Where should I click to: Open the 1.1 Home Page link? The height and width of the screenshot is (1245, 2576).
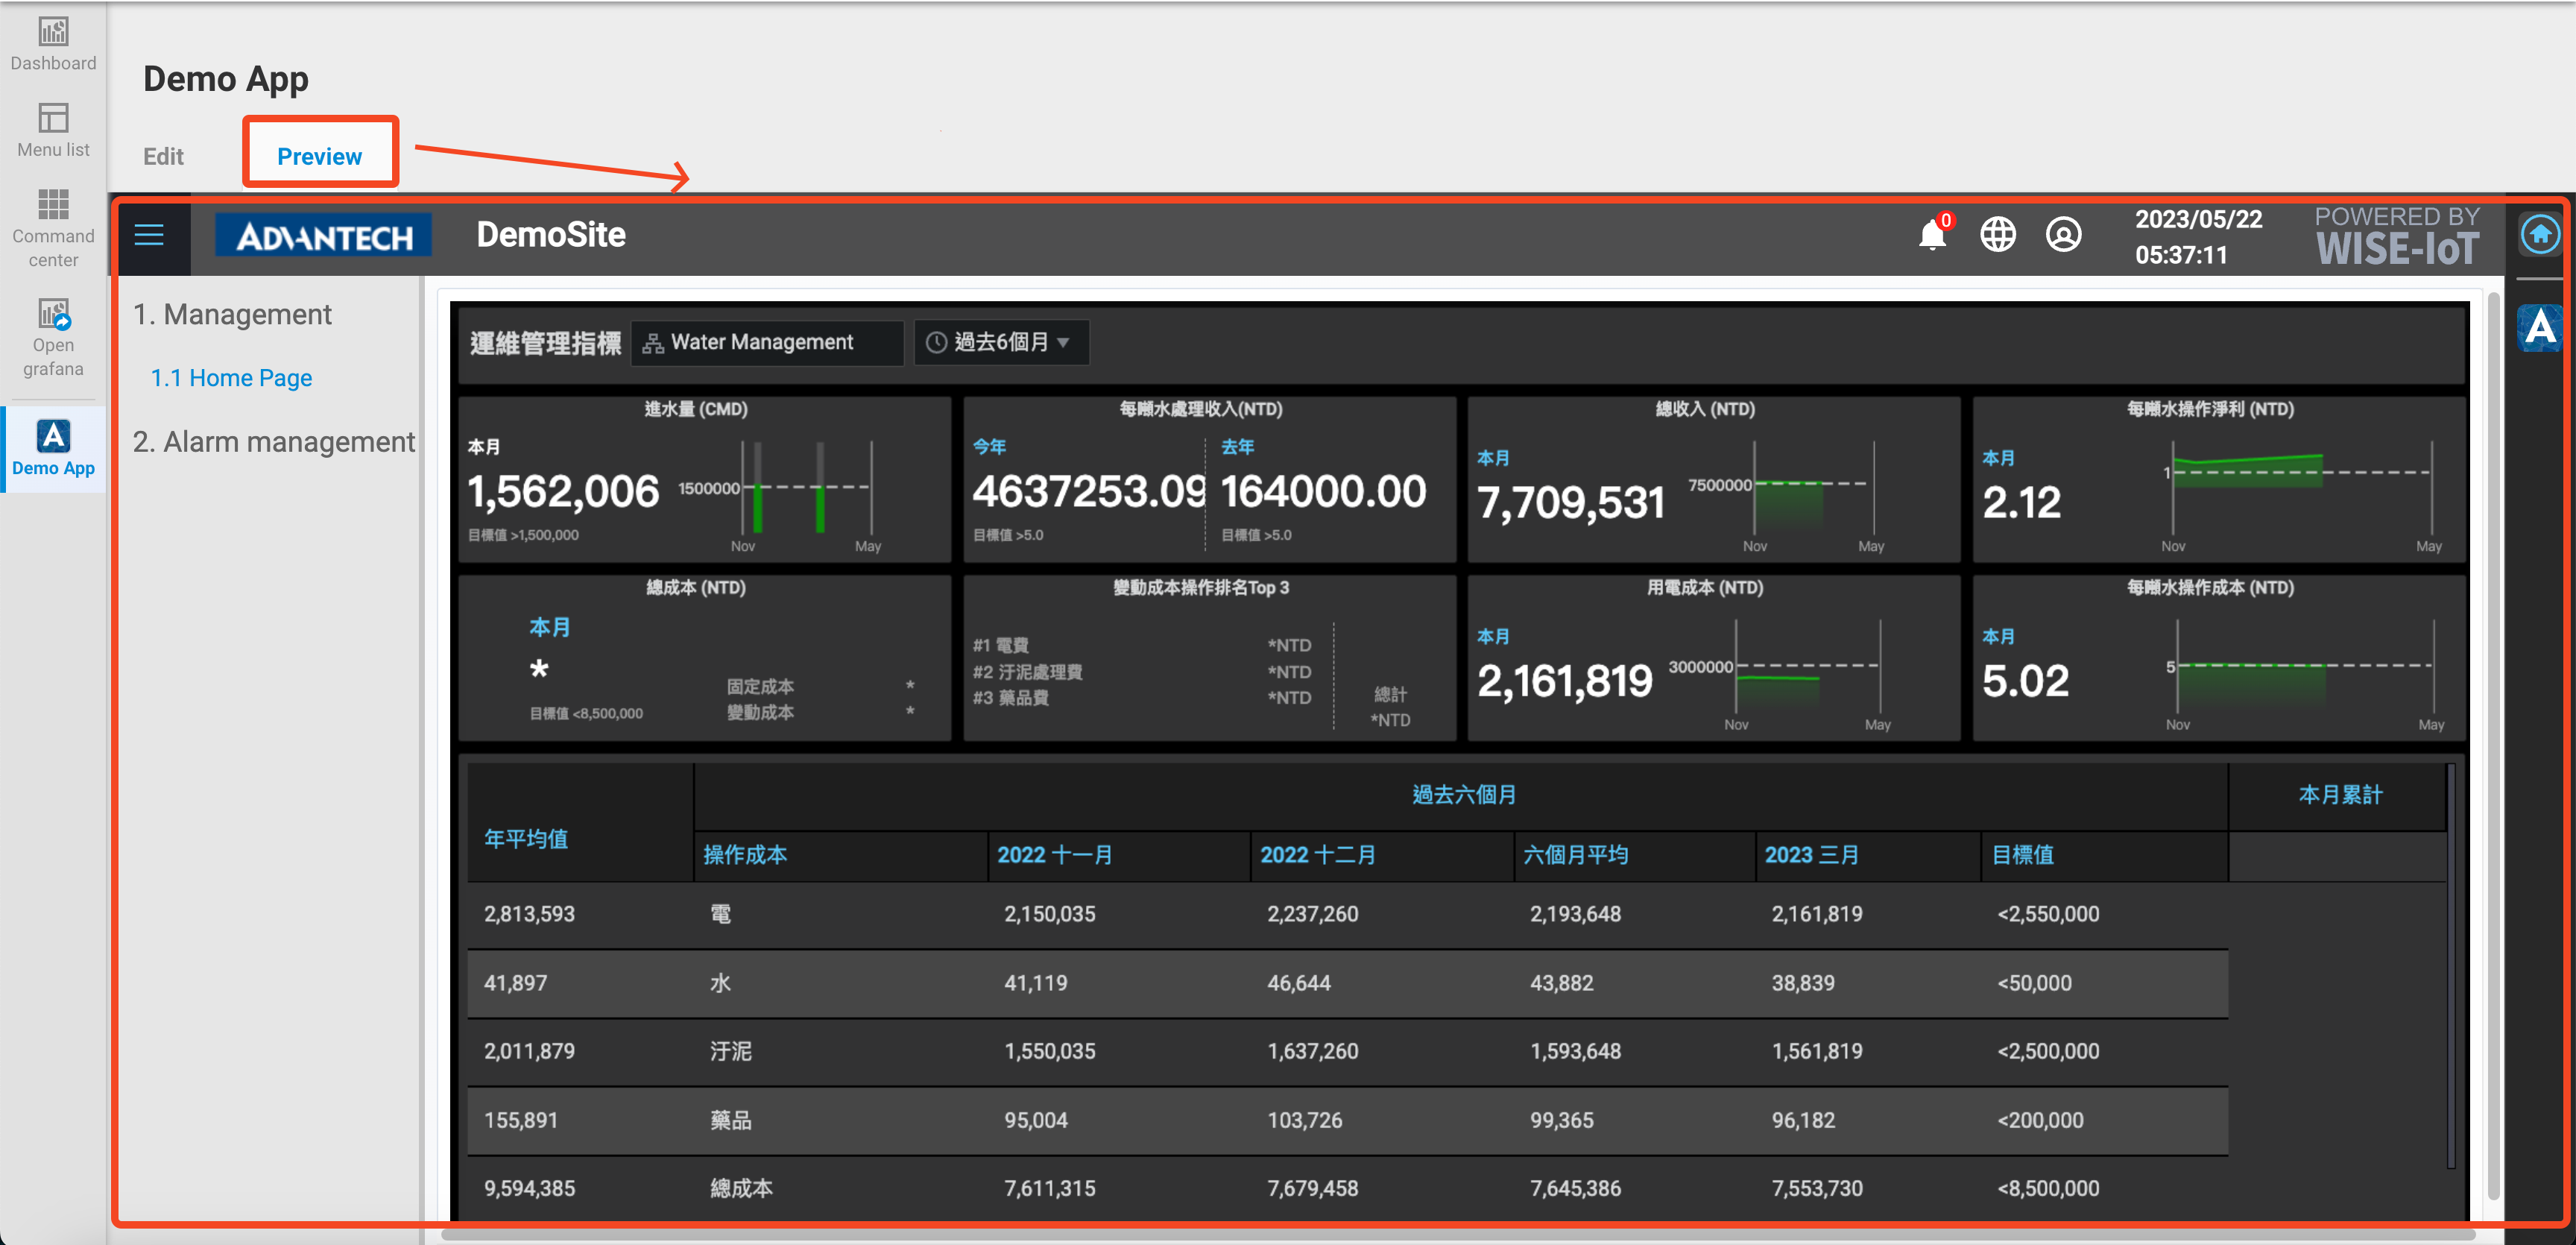[x=231, y=378]
